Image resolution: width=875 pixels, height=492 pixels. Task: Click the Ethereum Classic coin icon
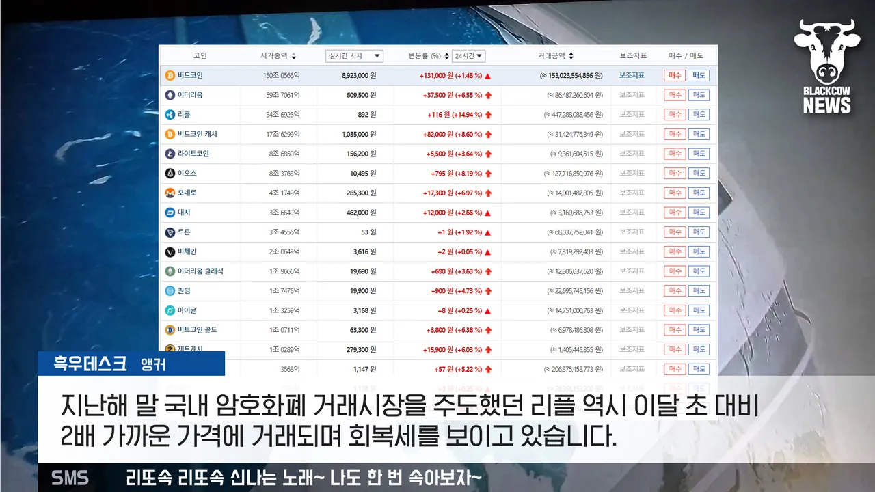[x=170, y=271]
